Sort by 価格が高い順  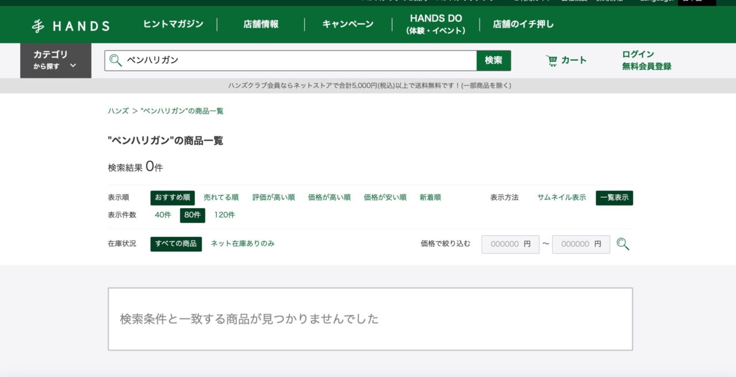pos(329,197)
